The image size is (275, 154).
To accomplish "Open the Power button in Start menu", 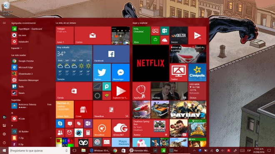I will pos(4,143).
